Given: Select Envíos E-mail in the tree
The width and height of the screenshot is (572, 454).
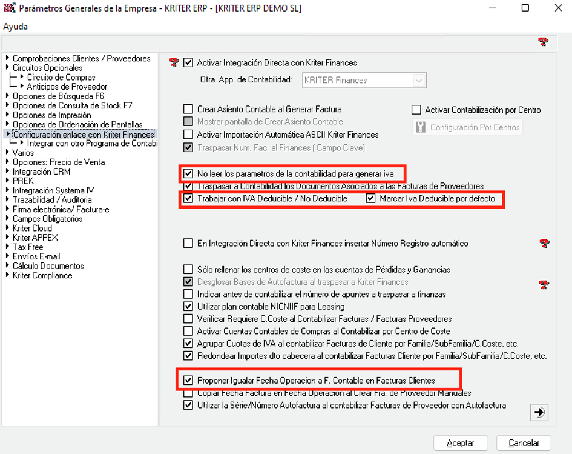Looking at the screenshot, I should click(36, 256).
